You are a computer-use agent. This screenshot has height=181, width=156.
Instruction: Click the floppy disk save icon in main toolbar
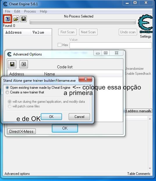click(x=24, y=19)
